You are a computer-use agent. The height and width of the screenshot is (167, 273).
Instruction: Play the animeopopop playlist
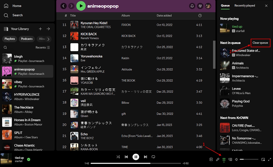[x=81, y=6]
